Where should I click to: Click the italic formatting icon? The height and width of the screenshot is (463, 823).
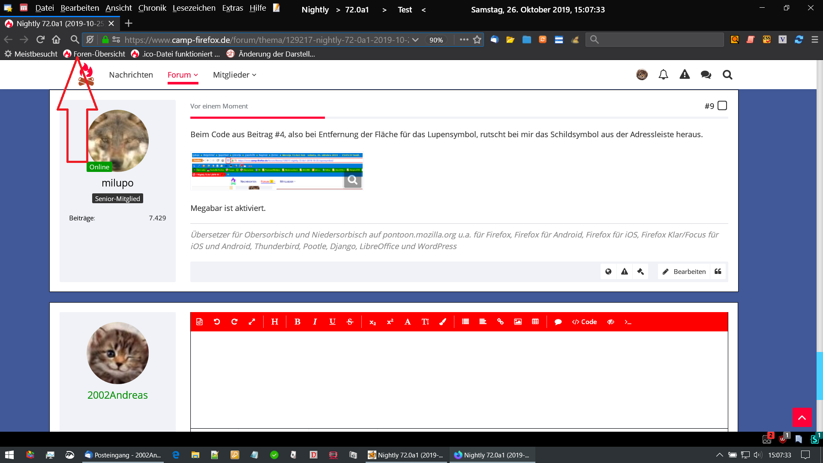315,322
